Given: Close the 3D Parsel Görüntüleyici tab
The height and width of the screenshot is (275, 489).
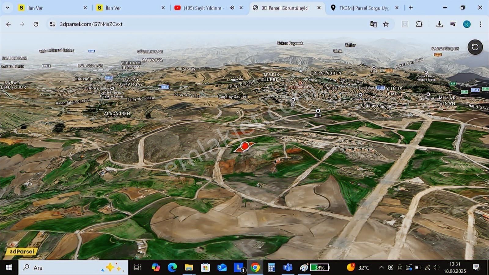Looking at the screenshot, I should pyautogui.click(x=319, y=8).
